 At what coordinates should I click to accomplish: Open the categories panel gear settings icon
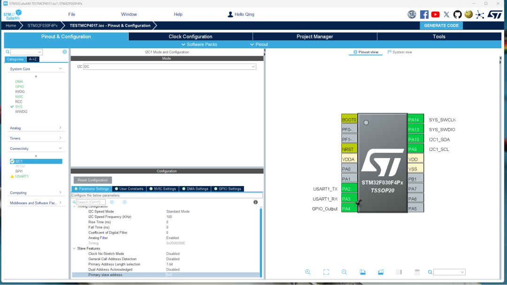pos(65,52)
